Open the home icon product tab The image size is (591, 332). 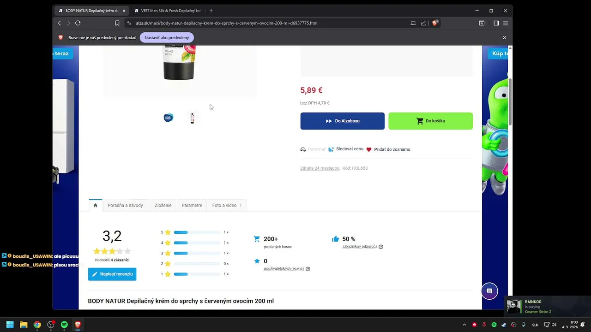[x=96, y=205]
